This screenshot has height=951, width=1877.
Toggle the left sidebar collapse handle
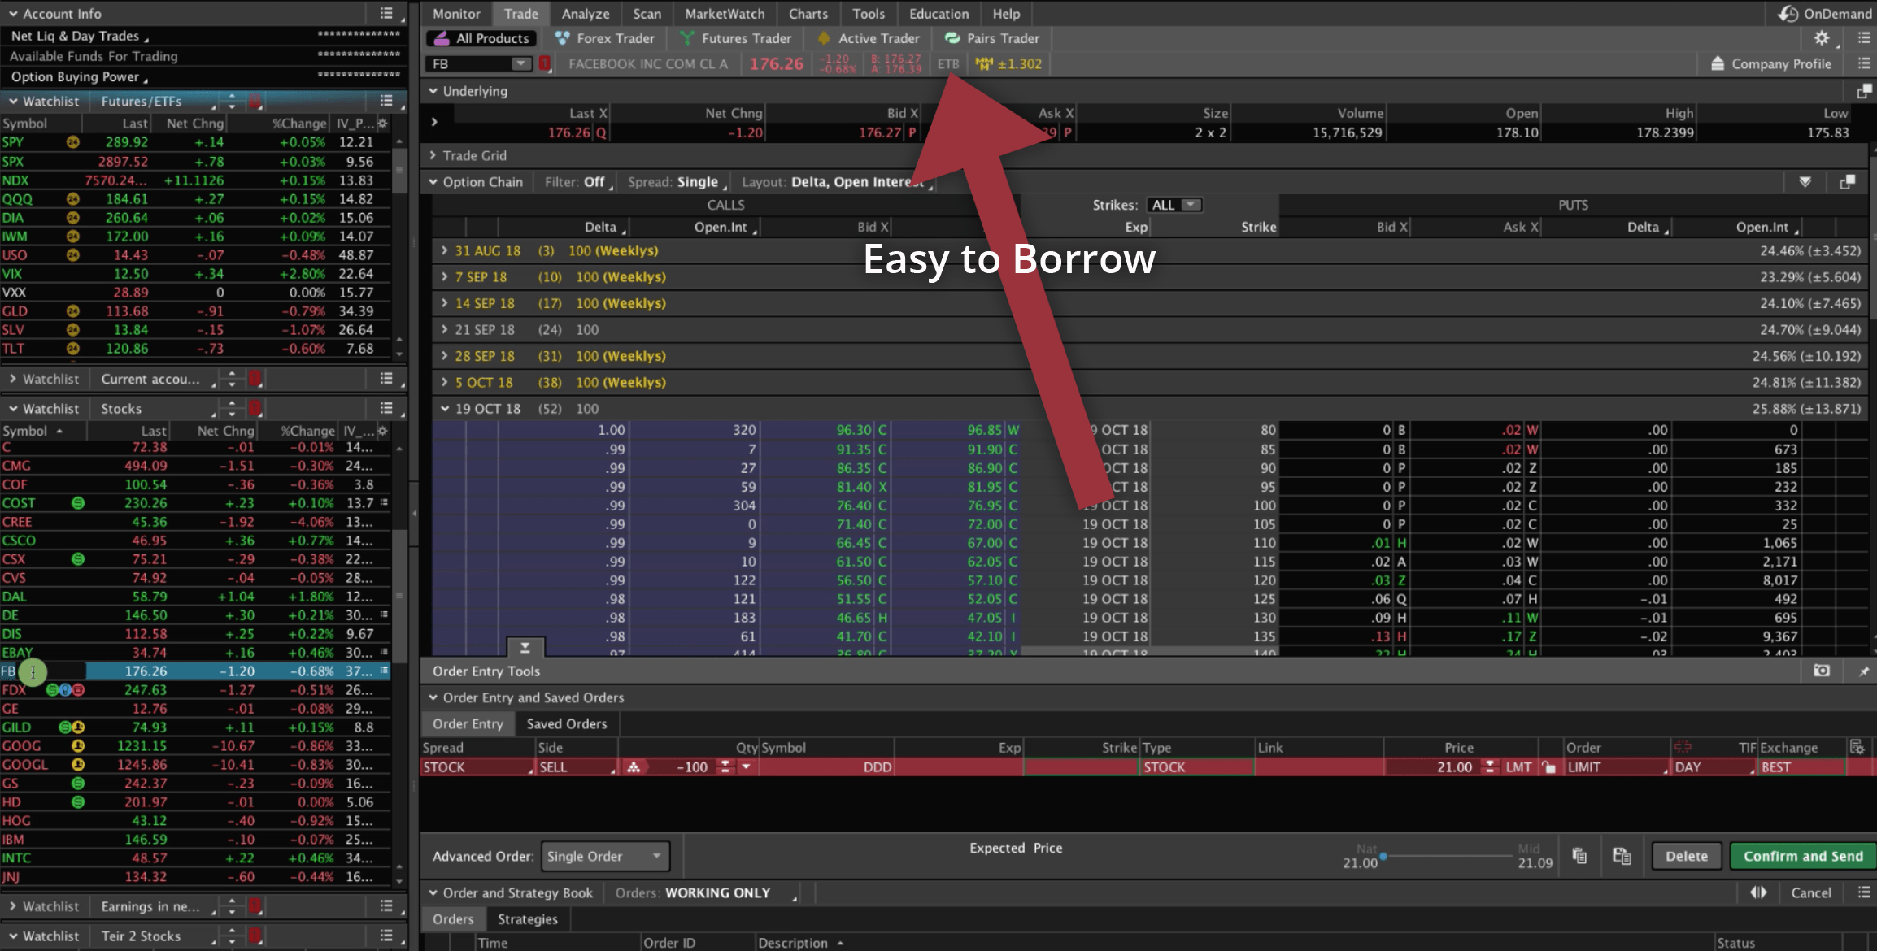point(414,514)
